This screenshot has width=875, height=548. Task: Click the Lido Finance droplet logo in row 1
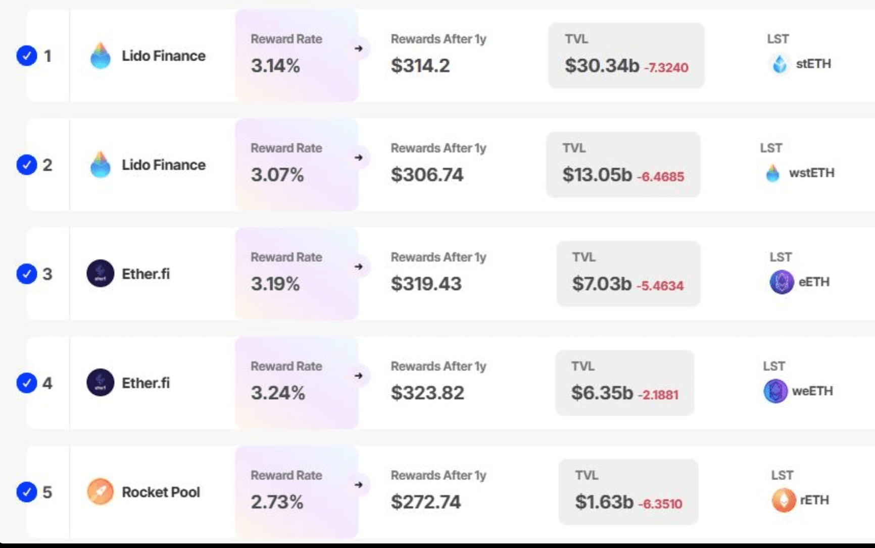[100, 56]
